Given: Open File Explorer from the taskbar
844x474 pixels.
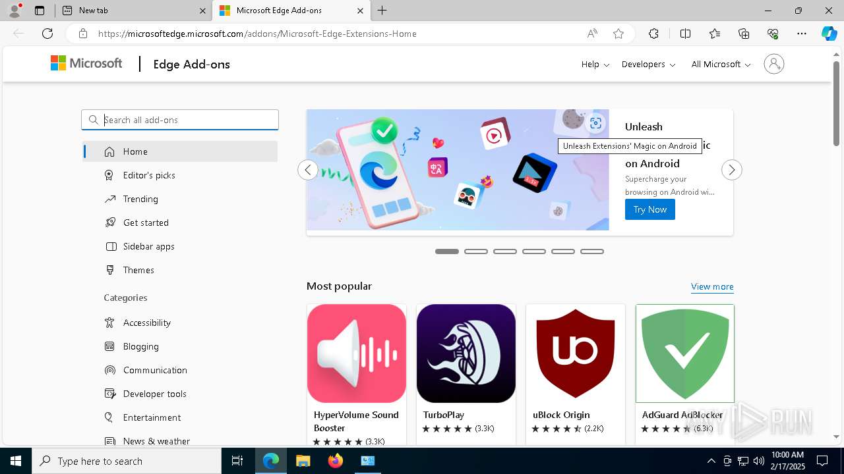Looking at the screenshot, I should 303,461.
